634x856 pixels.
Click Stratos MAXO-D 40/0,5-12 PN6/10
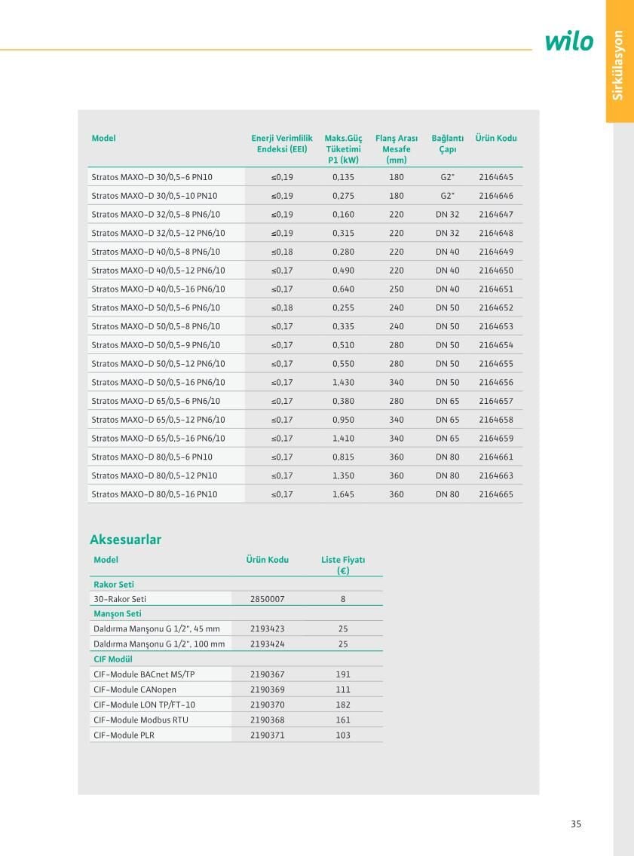pyautogui.click(x=158, y=271)
